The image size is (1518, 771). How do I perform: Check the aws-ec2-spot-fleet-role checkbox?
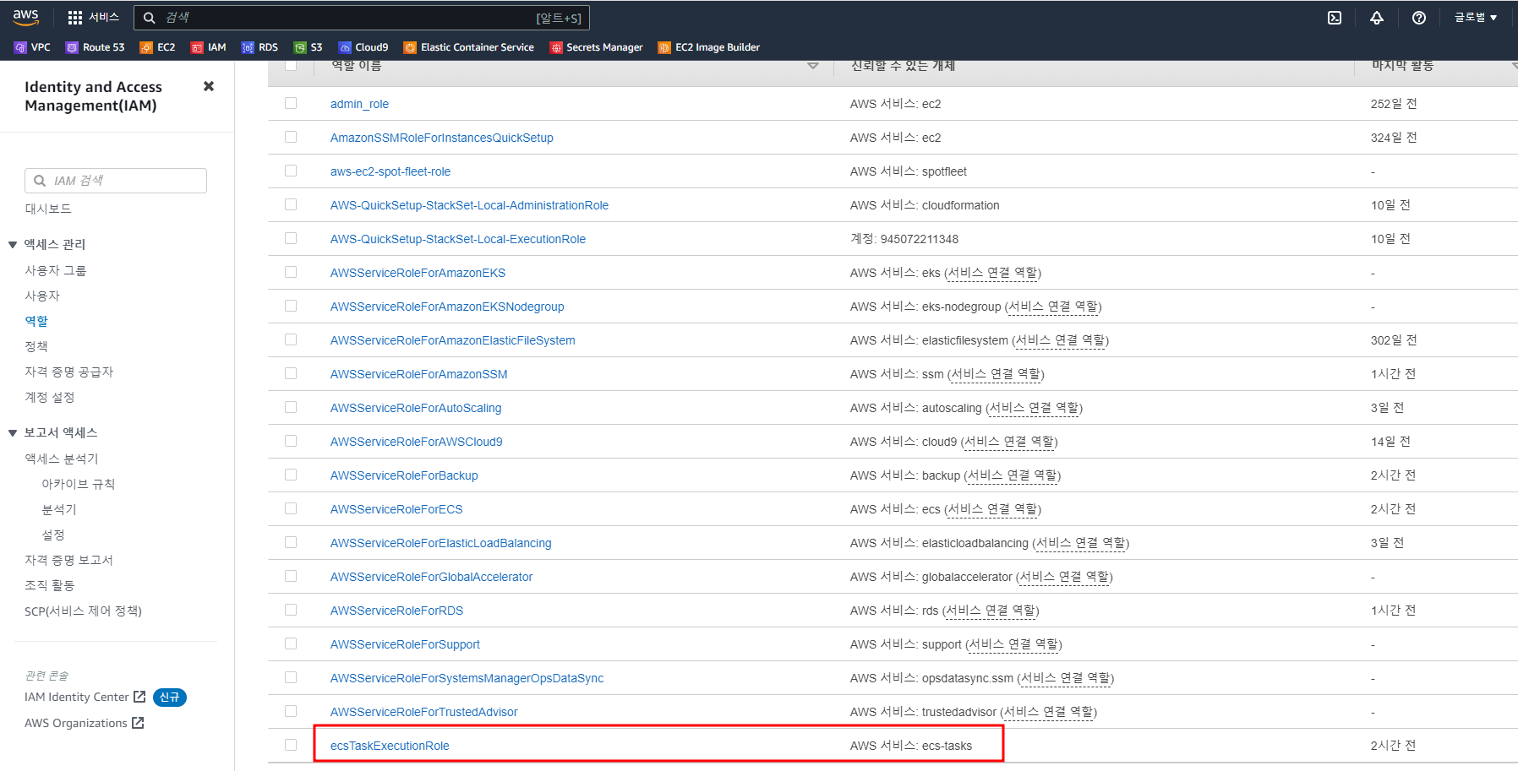pyautogui.click(x=291, y=171)
